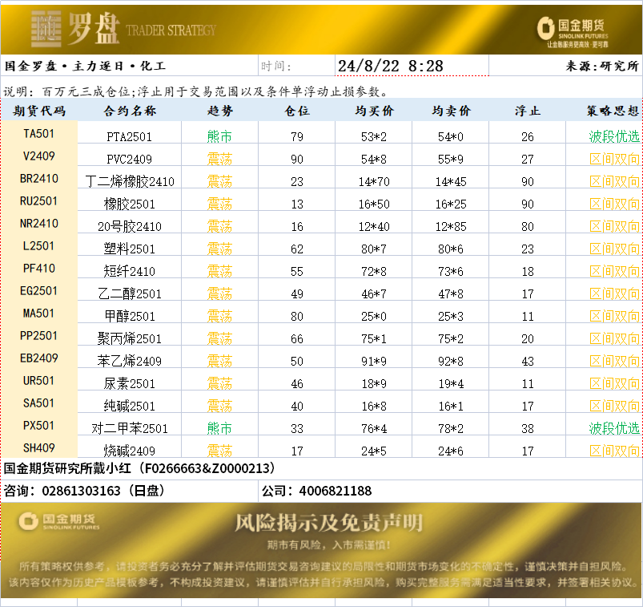Select contract name 苯乙烯2409
This screenshot has height=607, width=643.
(x=130, y=362)
